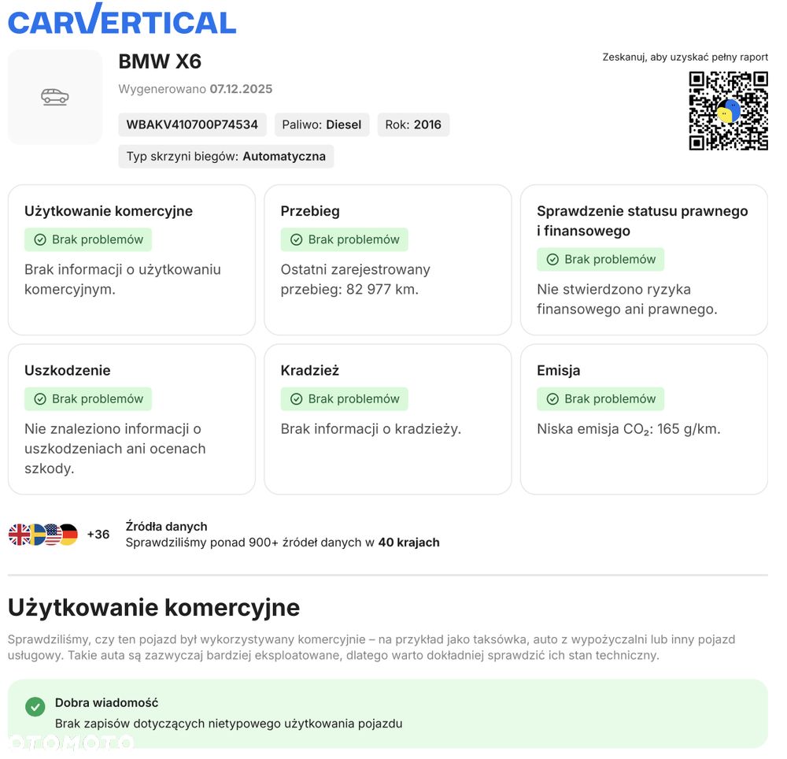Click Niska emisja CO₂: 165 g/km text

click(x=628, y=429)
